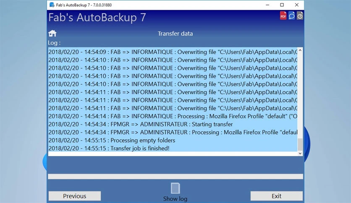Image resolution: width=351 pixels, height=203 pixels.
Task: Click the "Transfer data" heading
Action: point(175,34)
